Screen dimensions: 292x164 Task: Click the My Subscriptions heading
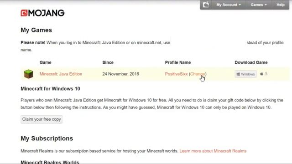pos(47,138)
